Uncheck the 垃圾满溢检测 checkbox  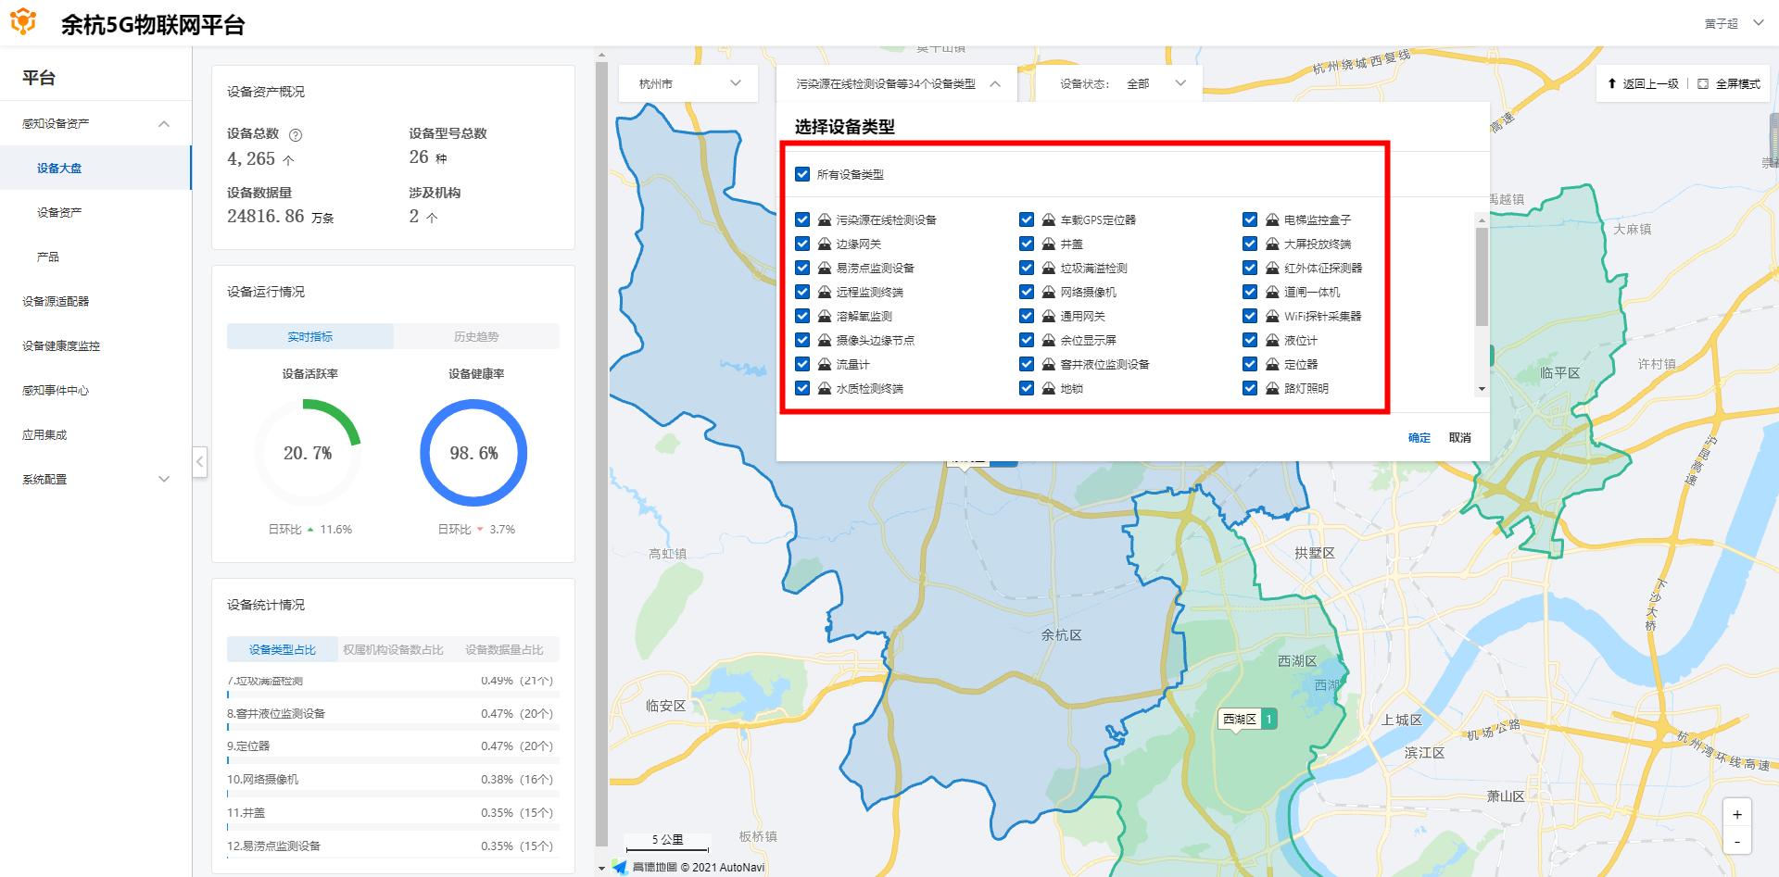(x=1027, y=268)
